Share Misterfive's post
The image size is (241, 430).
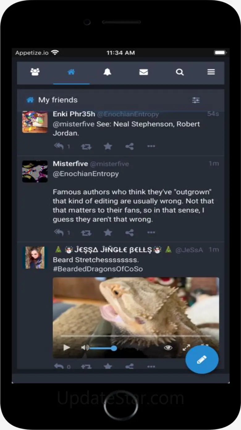129,233
